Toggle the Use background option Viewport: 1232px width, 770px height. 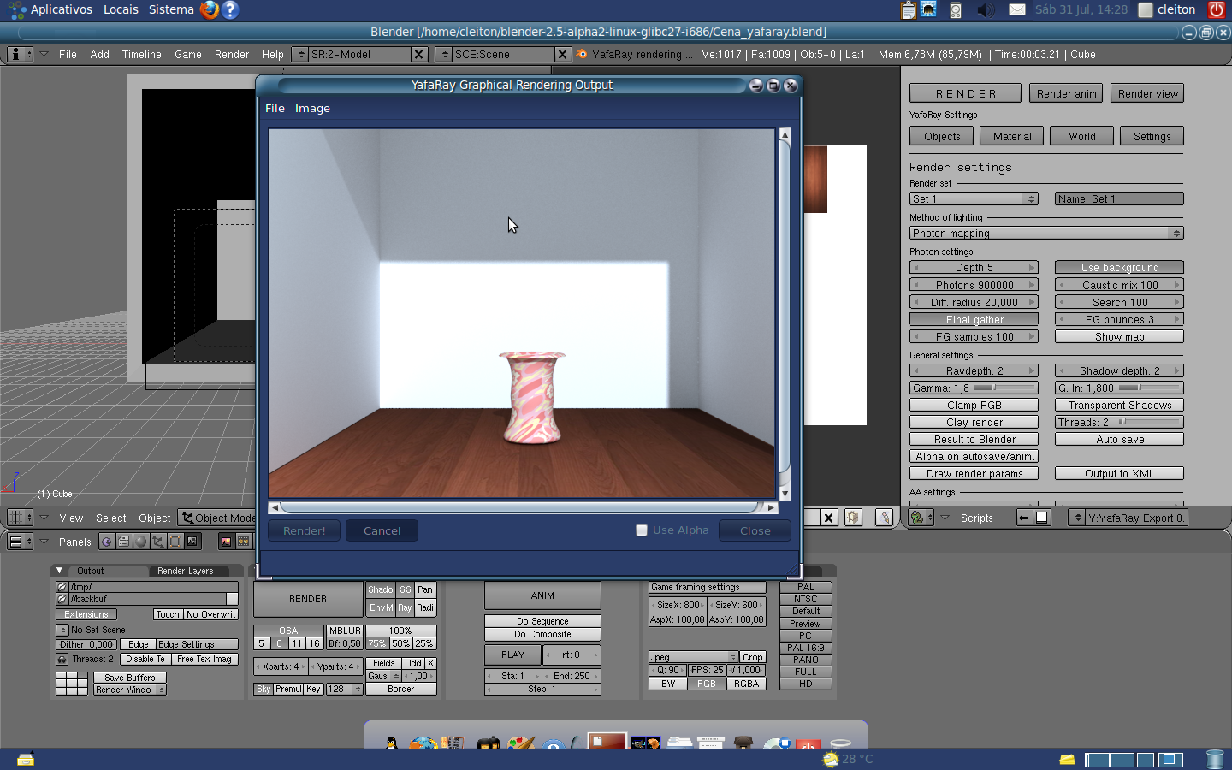(x=1119, y=268)
